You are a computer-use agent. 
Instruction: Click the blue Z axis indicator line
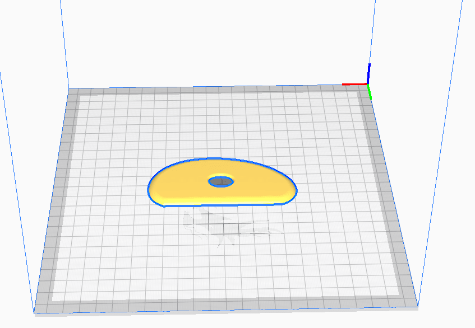tap(368, 73)
